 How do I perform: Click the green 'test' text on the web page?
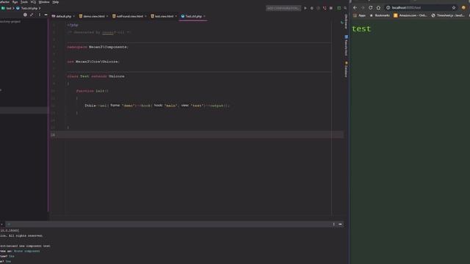tap(361, 29)
